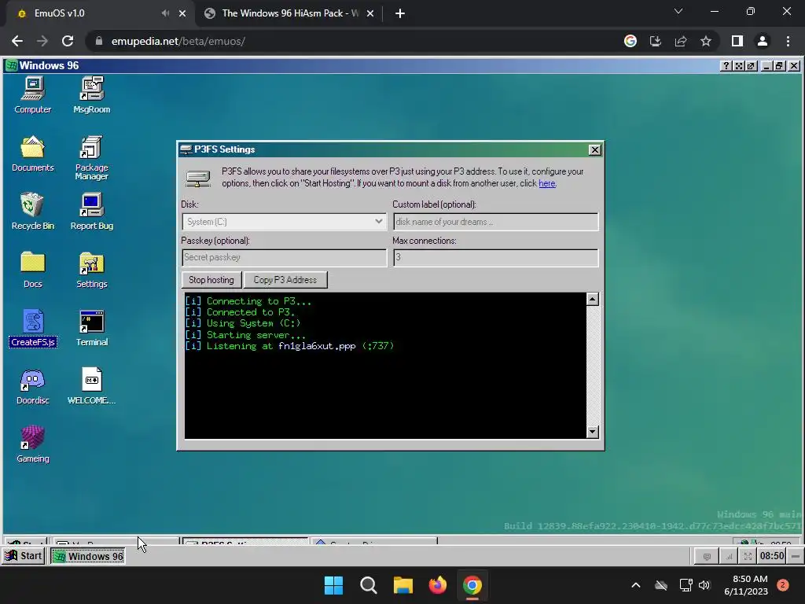
Task: Show hidden Windows system tray icons
Action: (x=635, y=585)
